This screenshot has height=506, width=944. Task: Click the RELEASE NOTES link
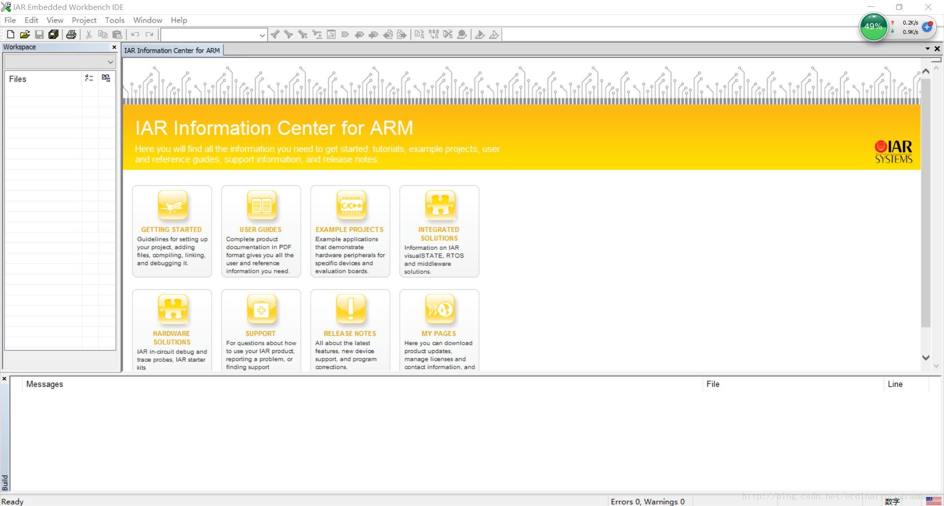pyautogui.click(x=350, y=333)
